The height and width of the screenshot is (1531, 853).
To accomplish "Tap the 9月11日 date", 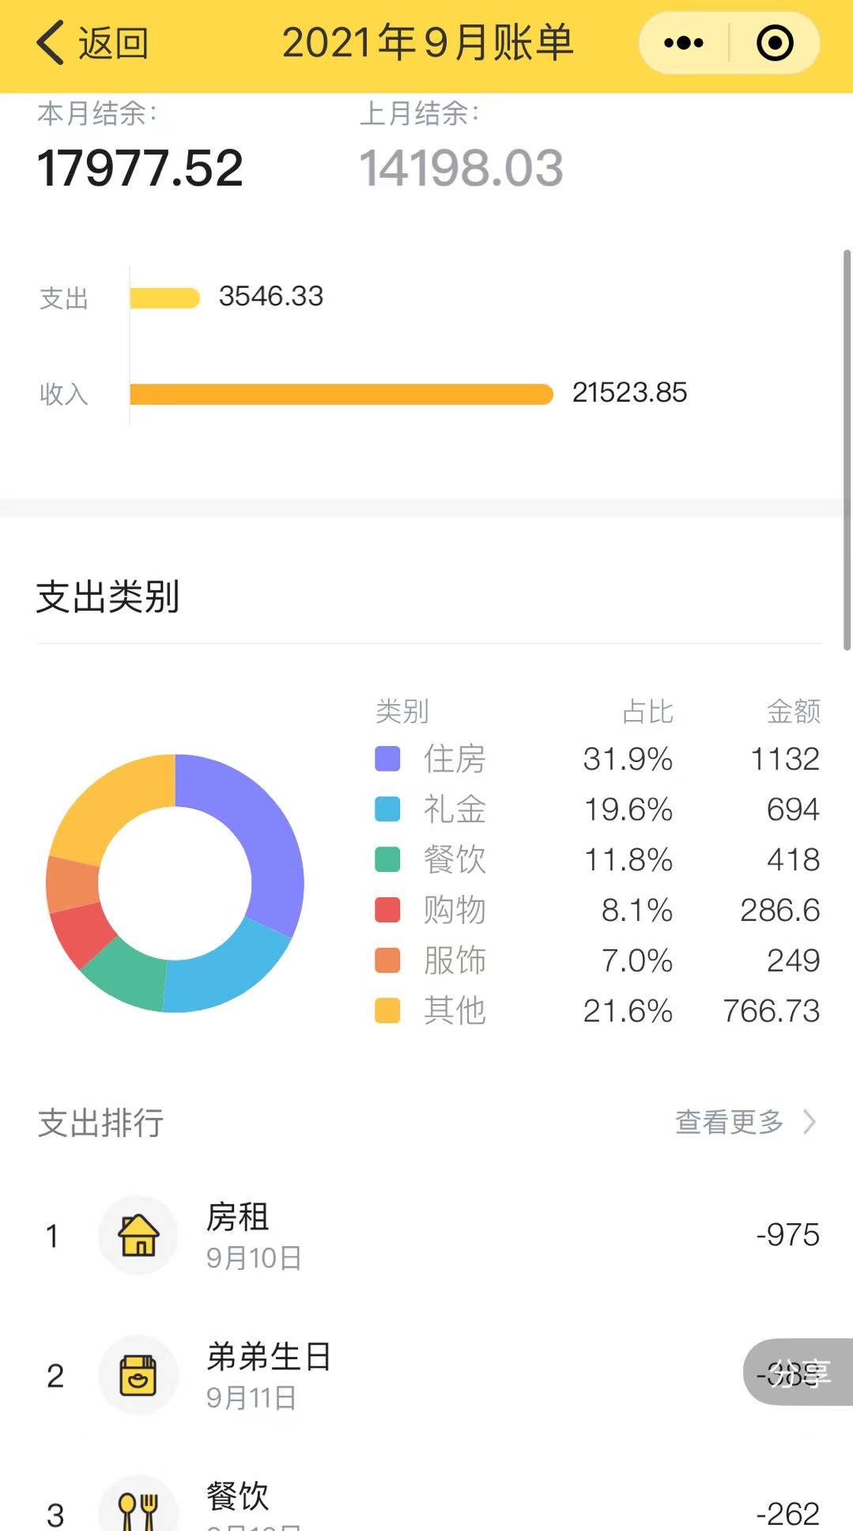I will [251, 1397].
